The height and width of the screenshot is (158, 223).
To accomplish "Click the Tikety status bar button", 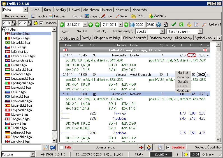I will 139,154.
